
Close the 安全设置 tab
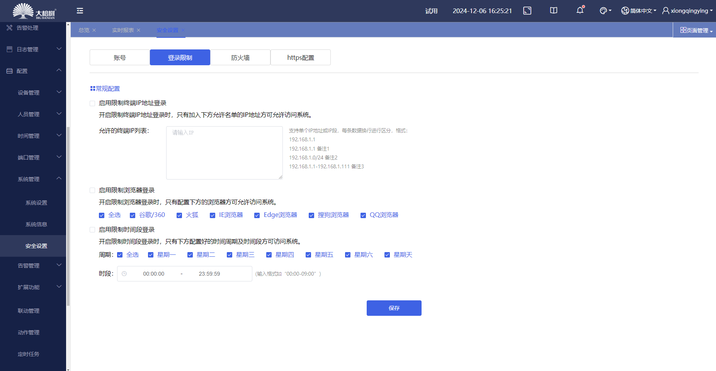pos(183,30)
